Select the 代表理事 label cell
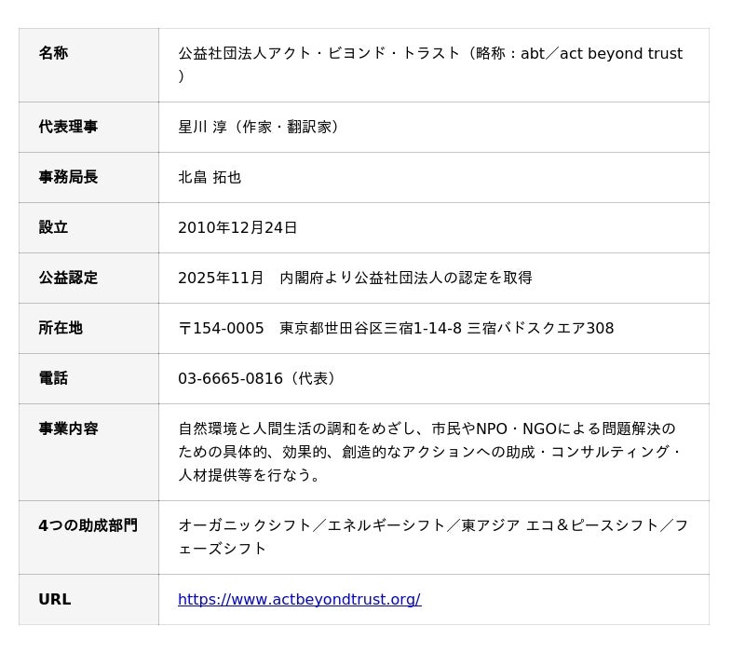Screen dimensions: 745x653 (x=88, y=128)
